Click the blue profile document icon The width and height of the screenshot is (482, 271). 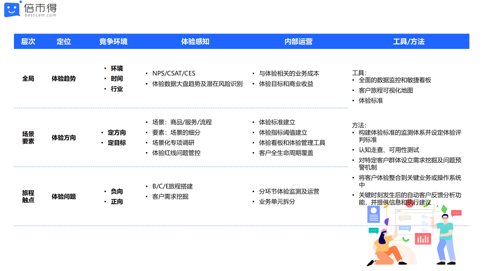coord(374,215)
